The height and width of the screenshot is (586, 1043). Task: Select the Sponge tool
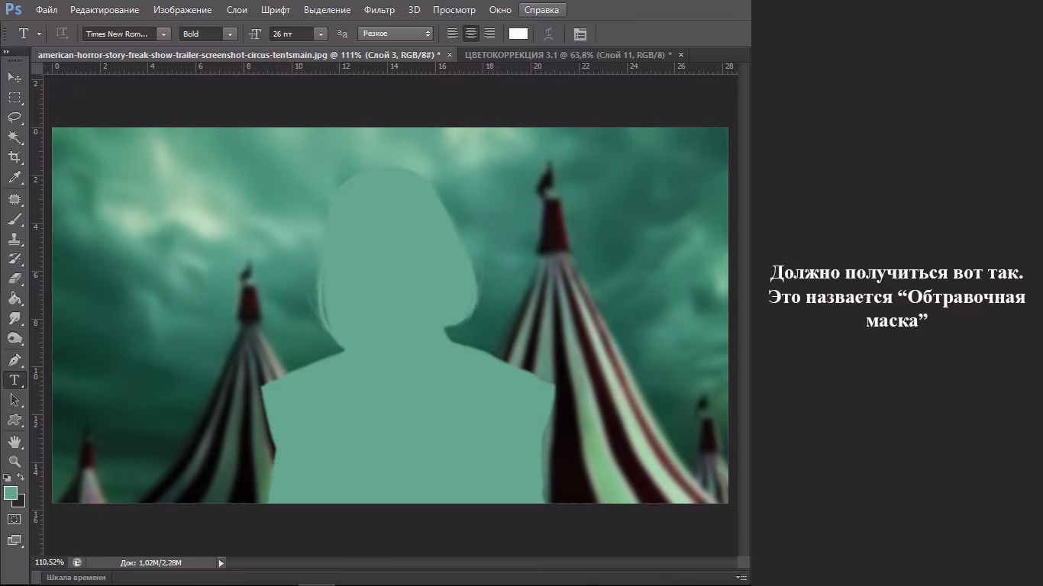(15, 338)
